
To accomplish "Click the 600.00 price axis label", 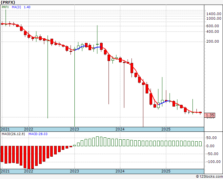I will (x=213, y=26).
